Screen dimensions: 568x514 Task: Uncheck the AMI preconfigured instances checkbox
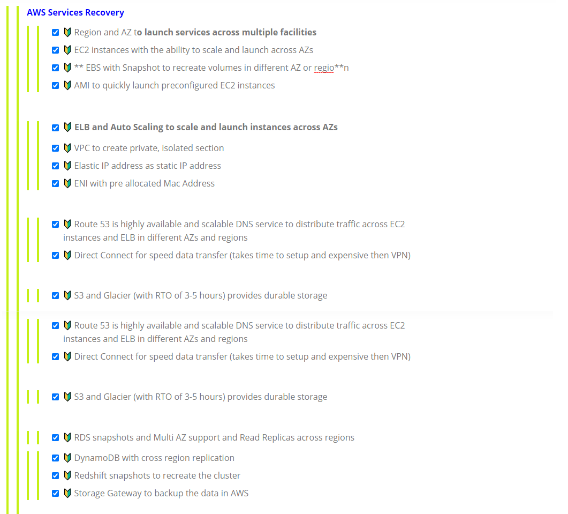(x=56, y=86)
